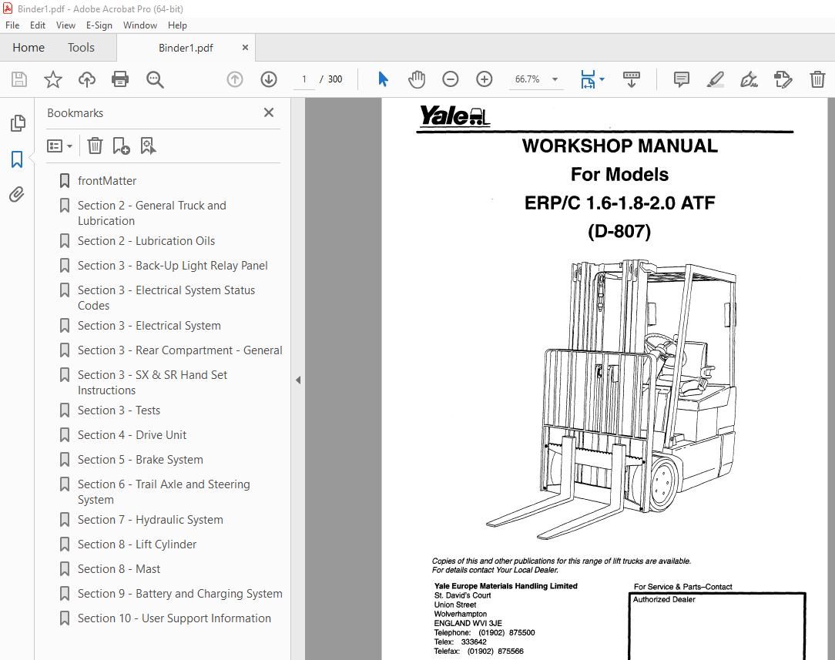835x660 pixels.
Task: Open Section 5 - Brake System bookmark
Action: pos(140,459)
